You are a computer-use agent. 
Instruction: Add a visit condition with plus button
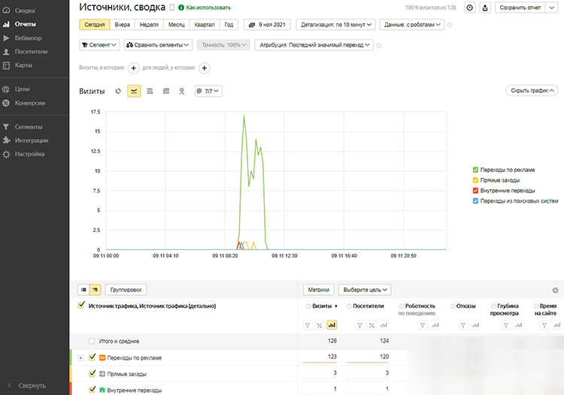coord(133,68)
